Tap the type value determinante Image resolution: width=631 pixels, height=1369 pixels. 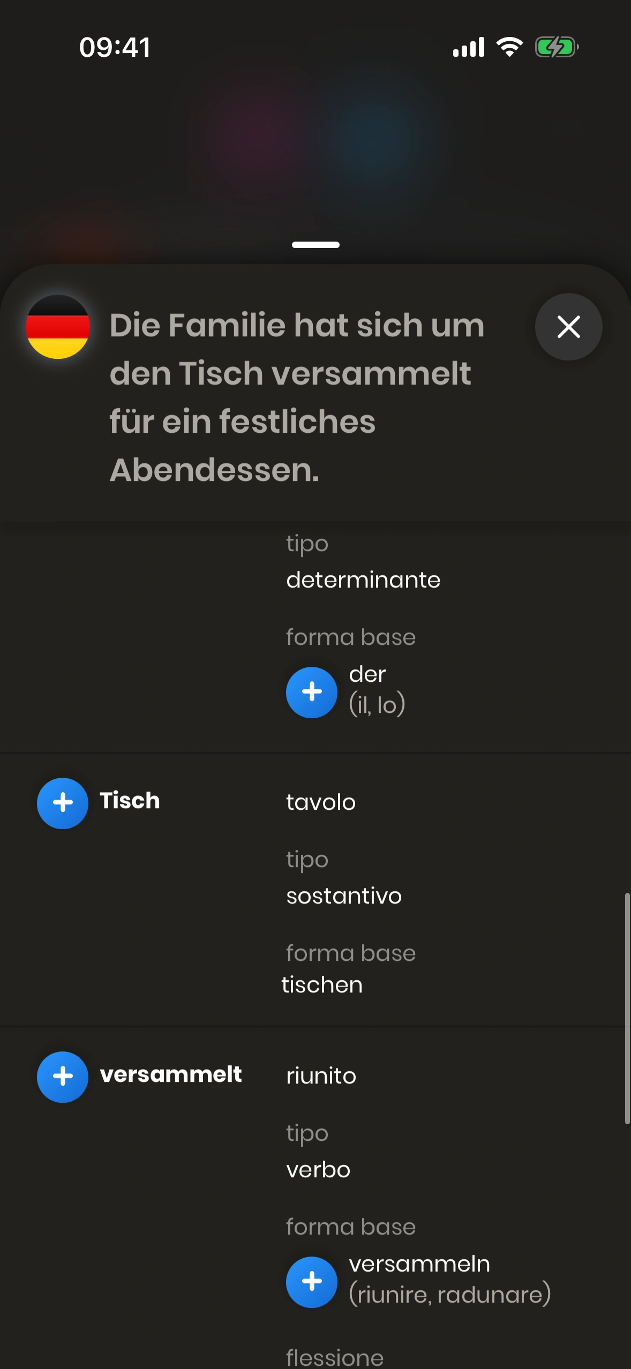click(x=363, y=580)
